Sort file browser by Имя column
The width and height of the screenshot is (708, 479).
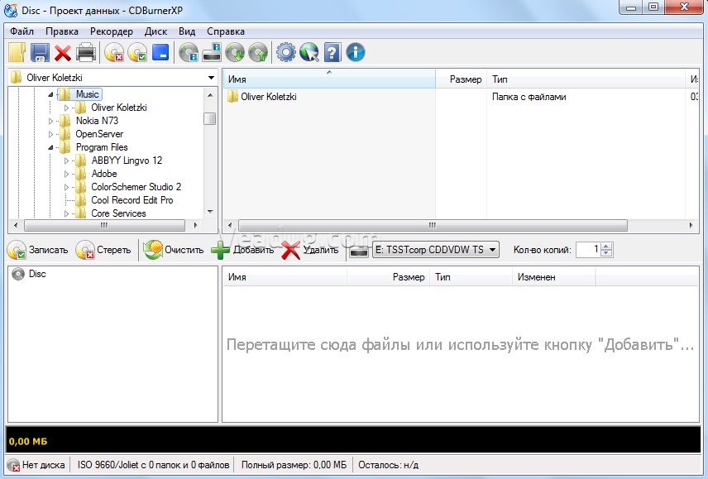(x=330, y=79)
